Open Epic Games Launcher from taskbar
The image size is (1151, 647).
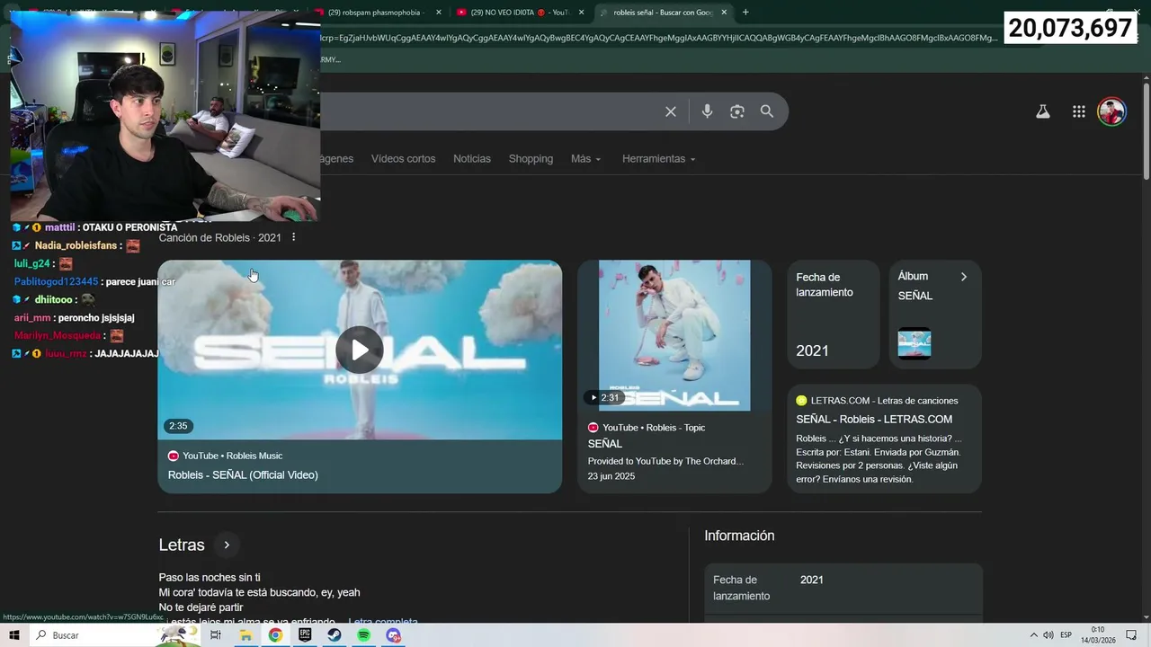pos(305,635)
